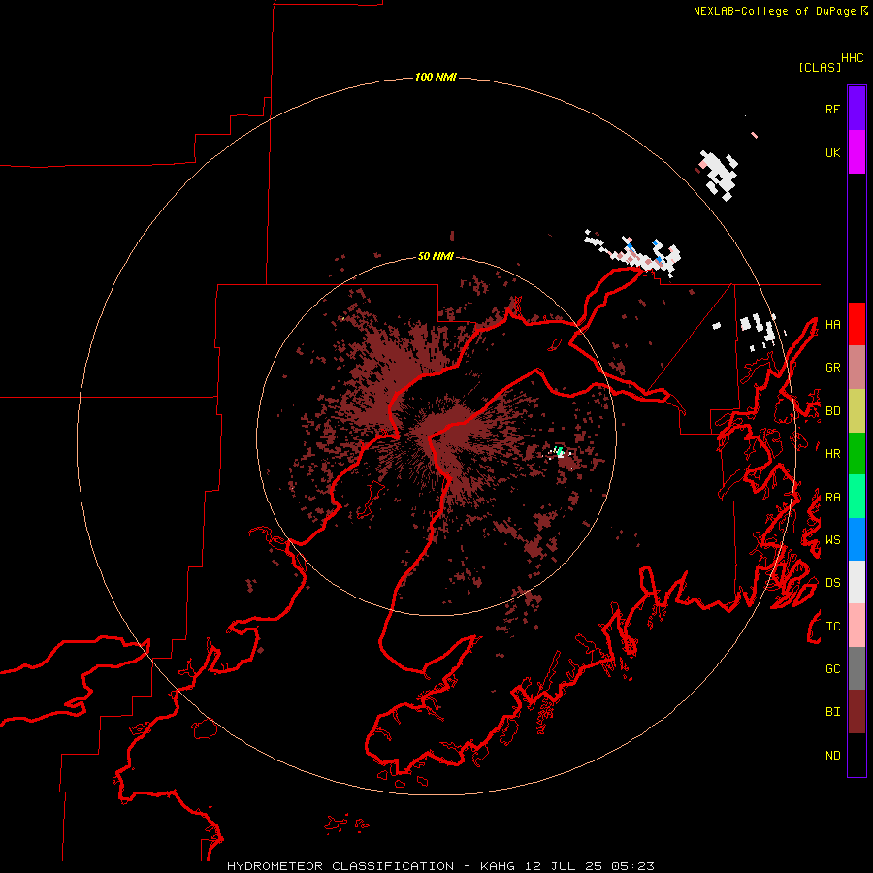Click the 100 NMI range ring label
The image size is (873, 873).
click(436, 77)
